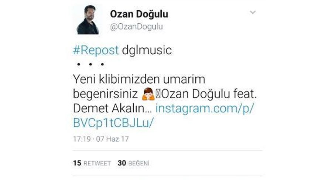Click the BVCp1tCBJLu/ link portion

(113, 123)
